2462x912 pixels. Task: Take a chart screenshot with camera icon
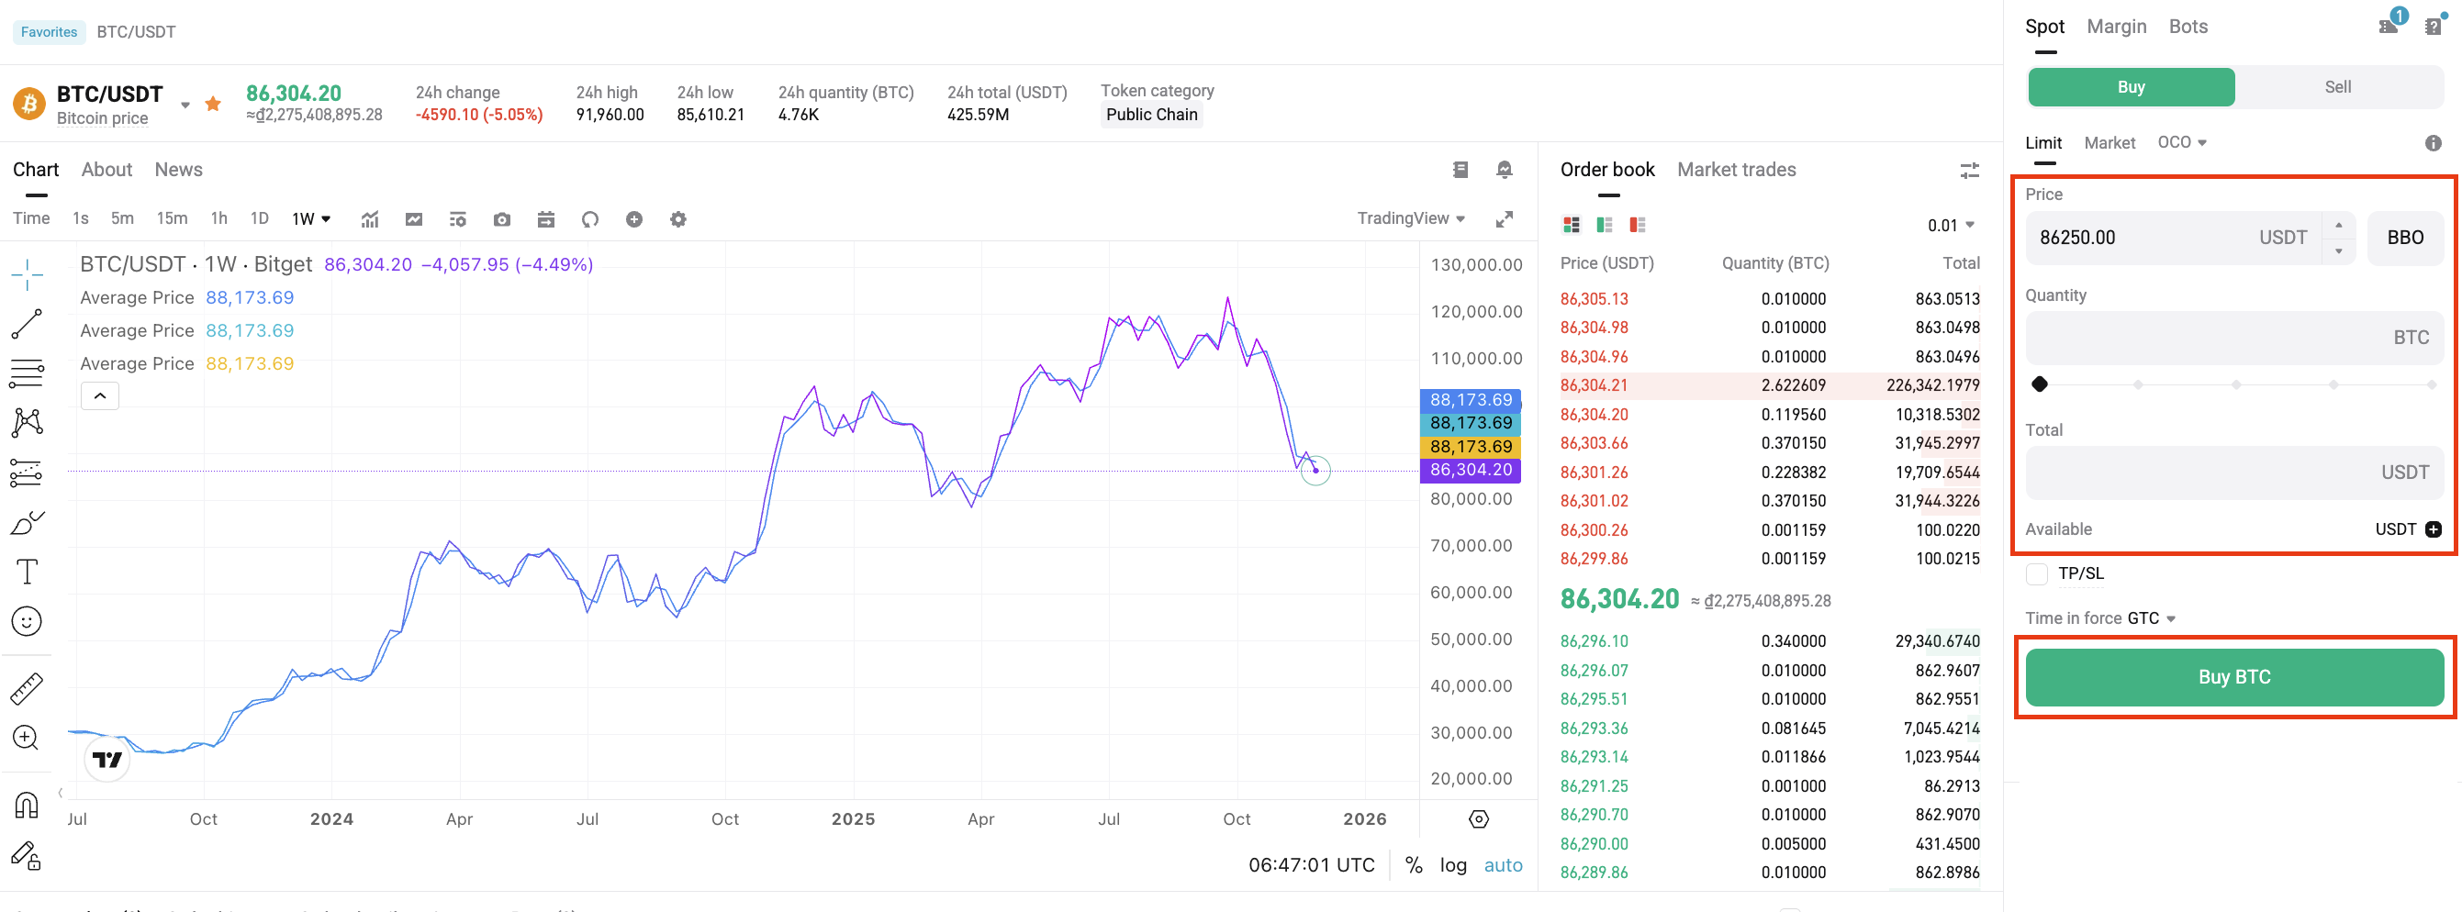click(x=502, y=219)
